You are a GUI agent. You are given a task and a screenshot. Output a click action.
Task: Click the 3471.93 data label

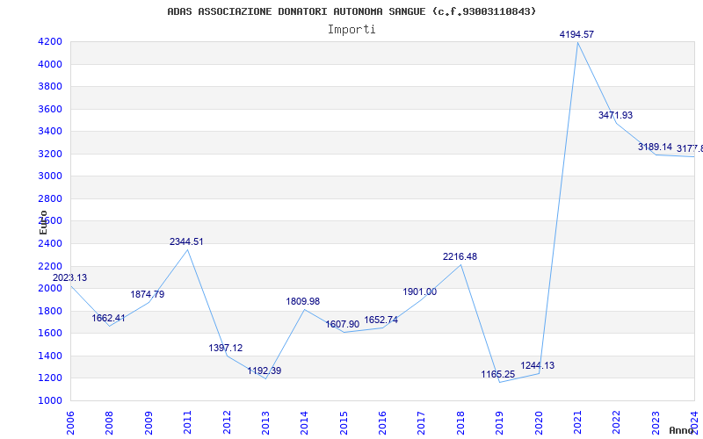(615, 115)
